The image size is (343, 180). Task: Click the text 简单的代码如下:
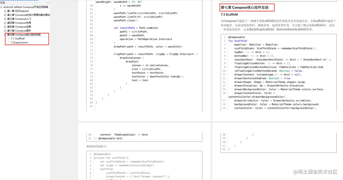coord(97,146)
